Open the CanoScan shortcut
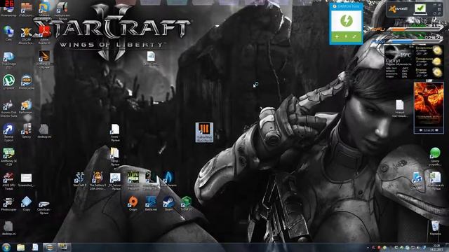449x252 pixels. [x=43, y=207]
